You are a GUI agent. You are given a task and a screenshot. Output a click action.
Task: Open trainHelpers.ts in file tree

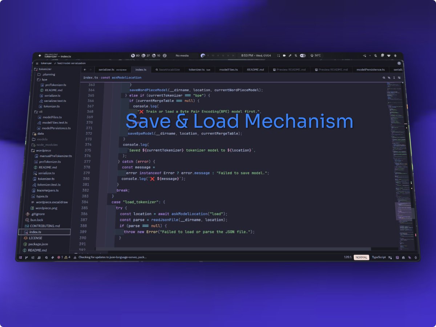(x=45, y=190)
